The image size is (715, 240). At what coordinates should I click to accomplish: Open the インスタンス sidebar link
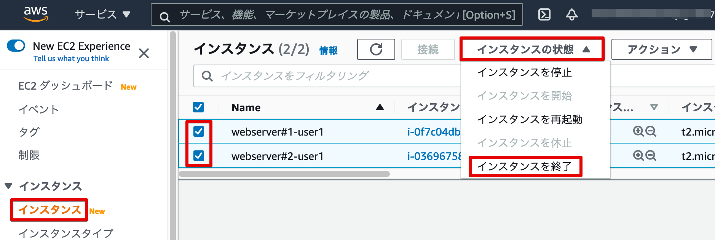49,210
